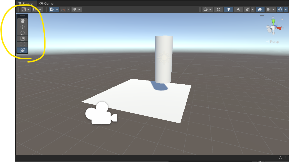
Task: Toggle the Y-axis grid visibility
Action: click(52, 9)
